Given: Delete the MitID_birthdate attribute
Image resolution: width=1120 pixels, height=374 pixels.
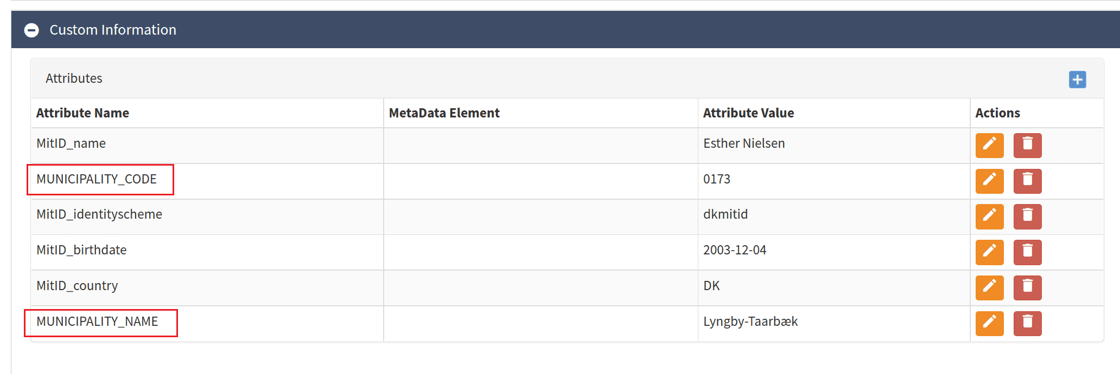Looking at the screenshot, I should coord(1027,252).
